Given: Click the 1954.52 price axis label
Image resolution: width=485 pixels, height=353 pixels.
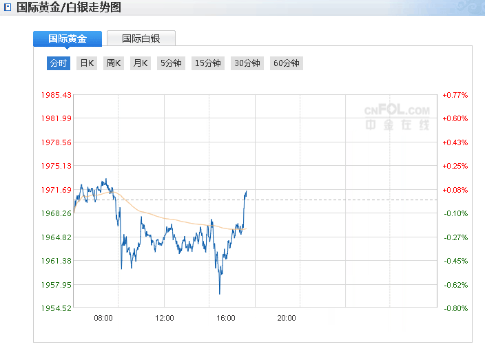Looking at the screenshot, I should (x=57, y=308).
